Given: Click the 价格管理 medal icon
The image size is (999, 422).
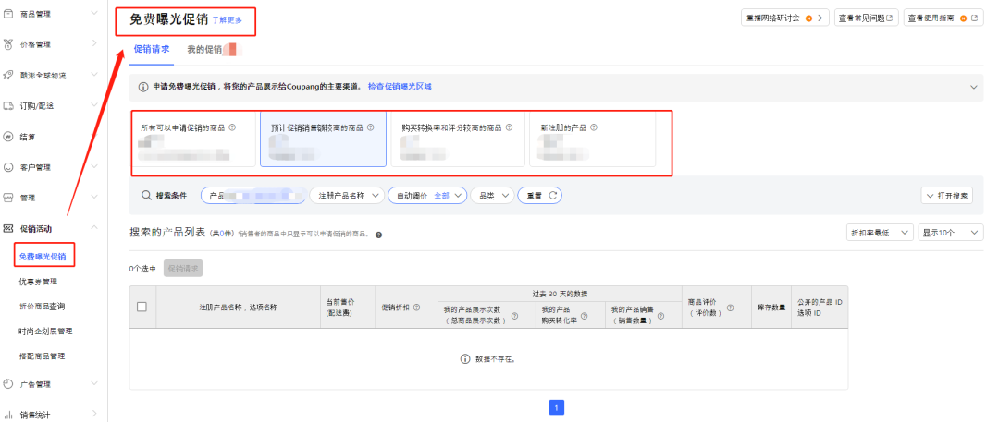Looking at the screenshot, I should click(8, 44).
